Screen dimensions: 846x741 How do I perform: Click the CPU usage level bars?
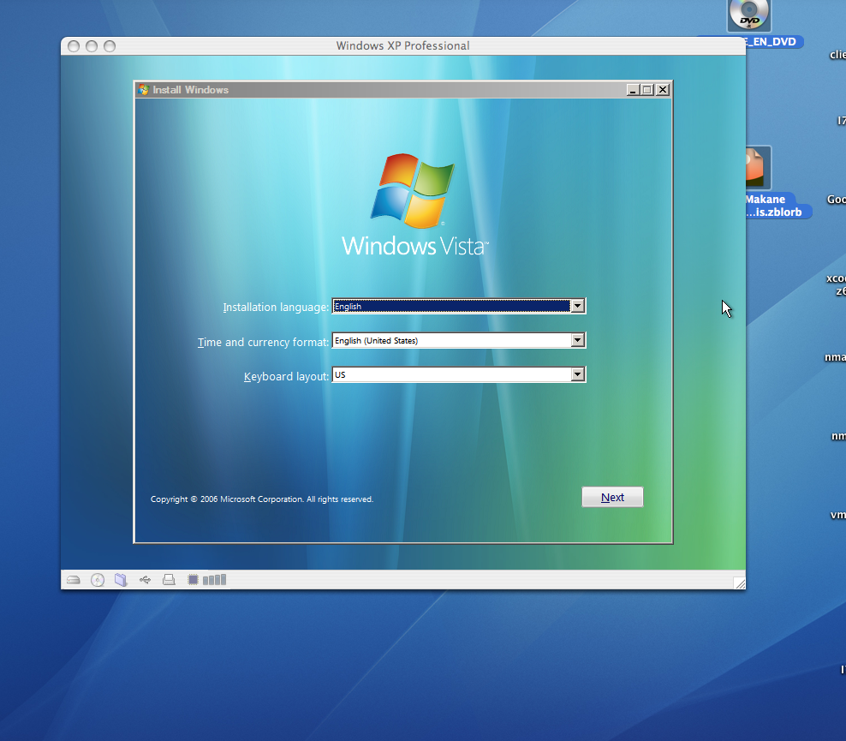pos(215,580)
